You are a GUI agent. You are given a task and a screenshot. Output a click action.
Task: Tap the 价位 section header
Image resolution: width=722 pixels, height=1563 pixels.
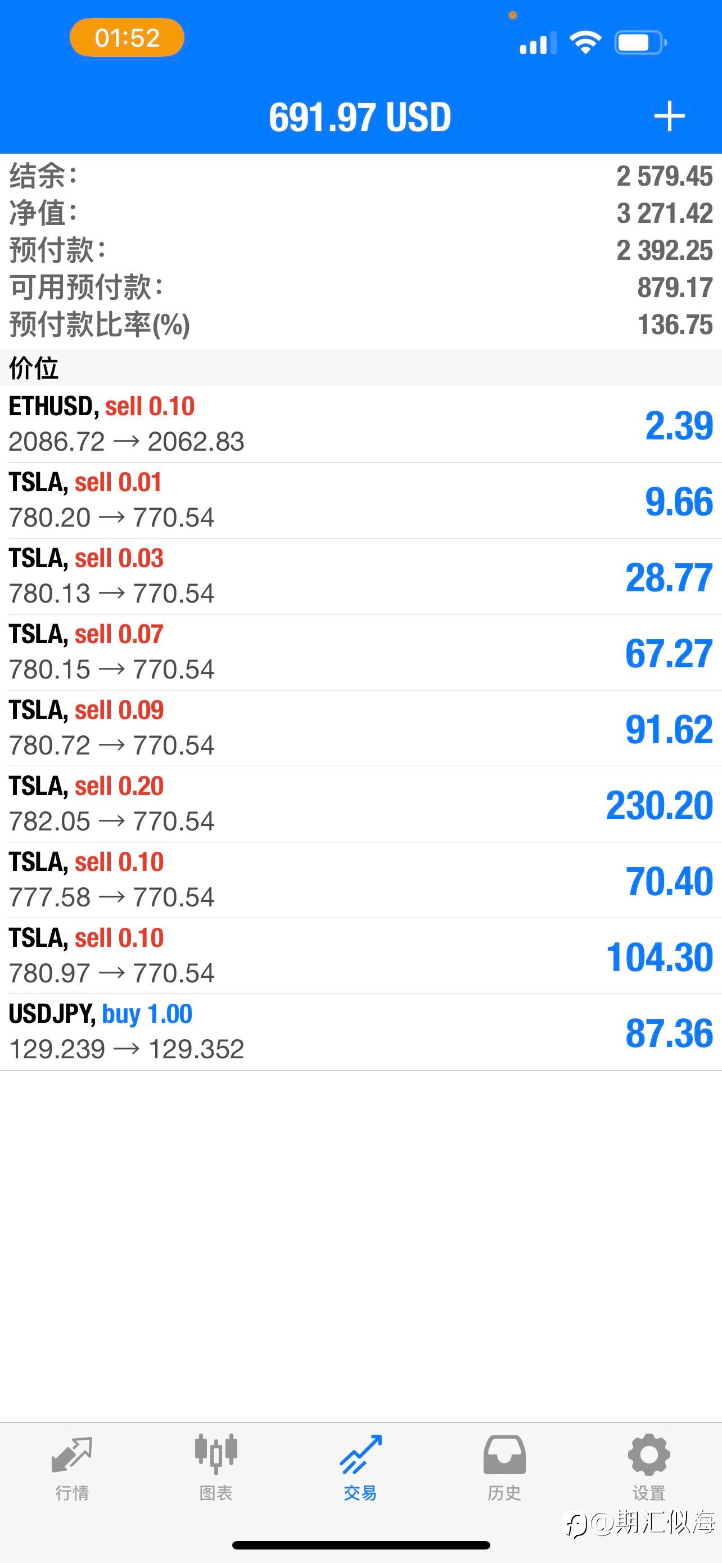point(360,368)
